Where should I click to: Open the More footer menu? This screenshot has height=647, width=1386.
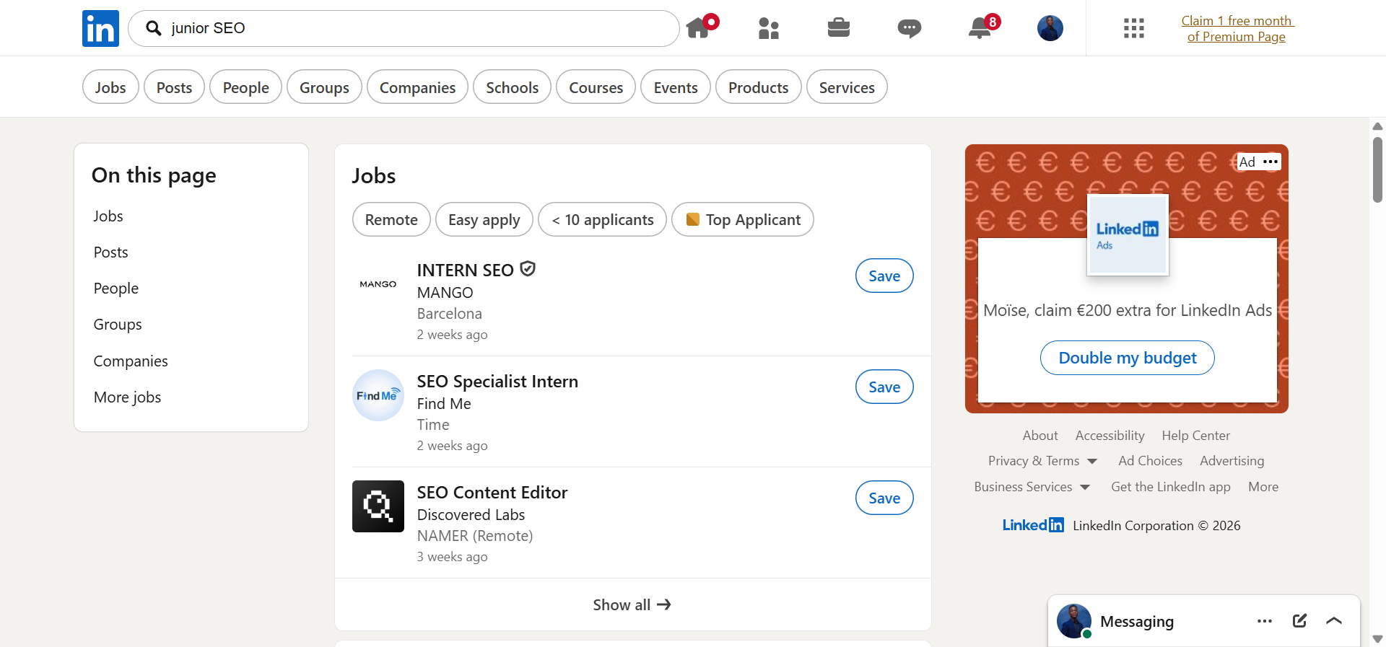click(1263, 487)
